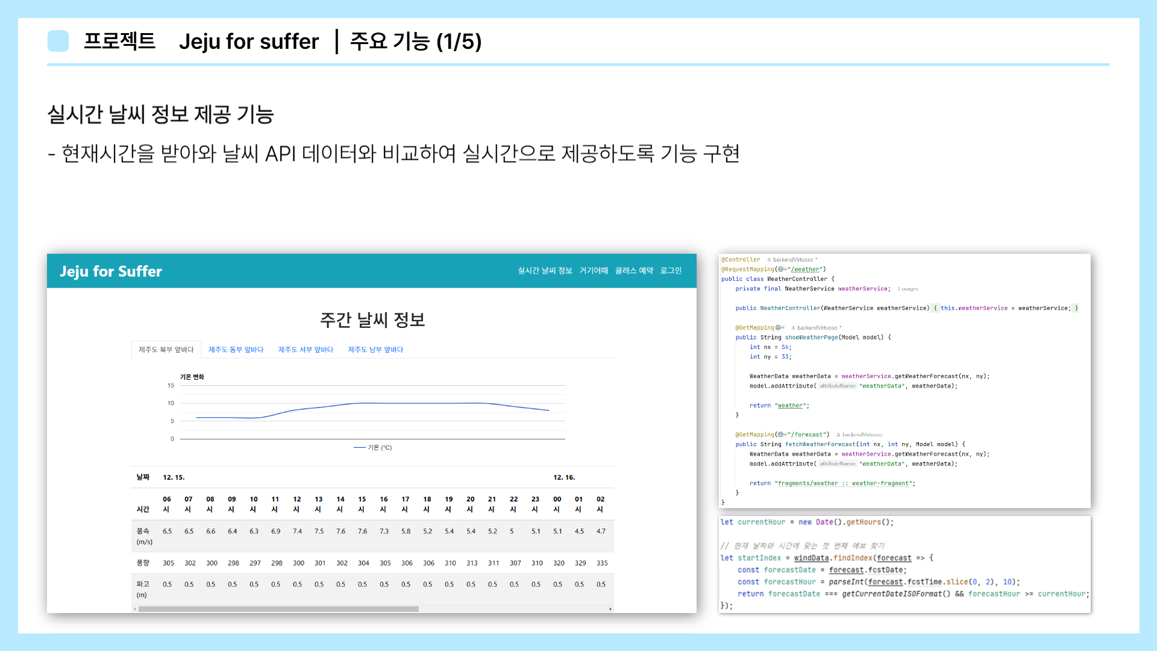
Task: Open the 실시간 날씨 정보 nav link
Action: pyautogui.click(x=545, y=271)
